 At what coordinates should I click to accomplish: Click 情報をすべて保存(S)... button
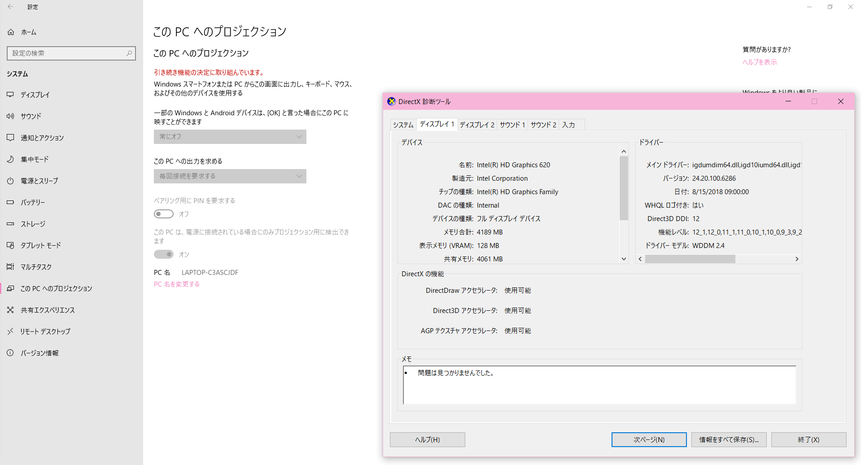pos(729,440)
